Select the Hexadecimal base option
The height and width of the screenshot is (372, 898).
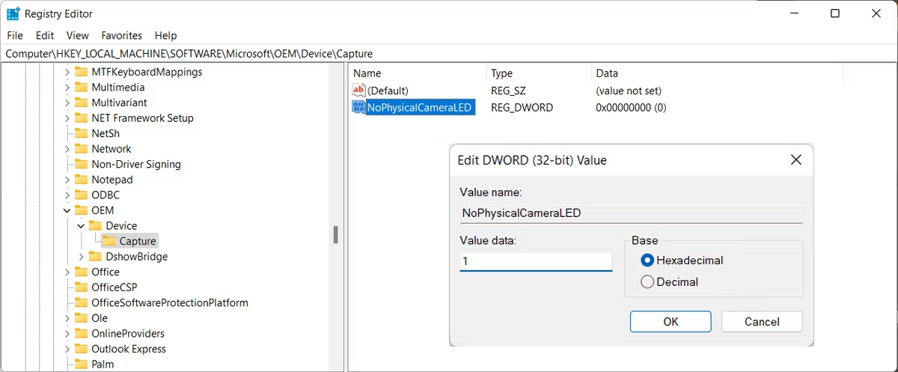pos(647,260)
